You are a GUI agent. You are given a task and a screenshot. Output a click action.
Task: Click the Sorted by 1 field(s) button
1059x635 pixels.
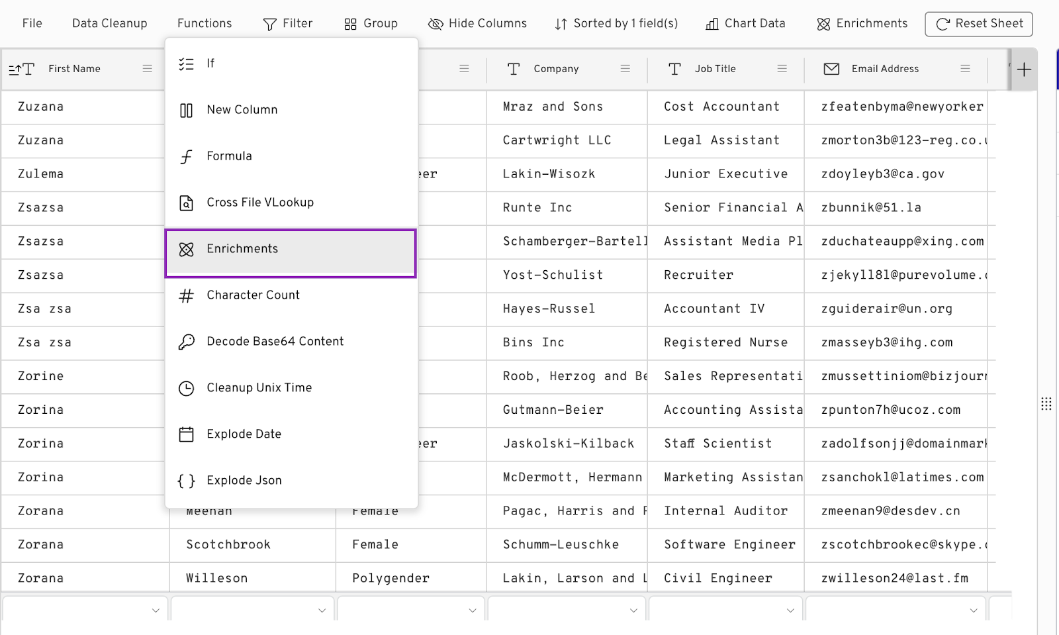616,24
